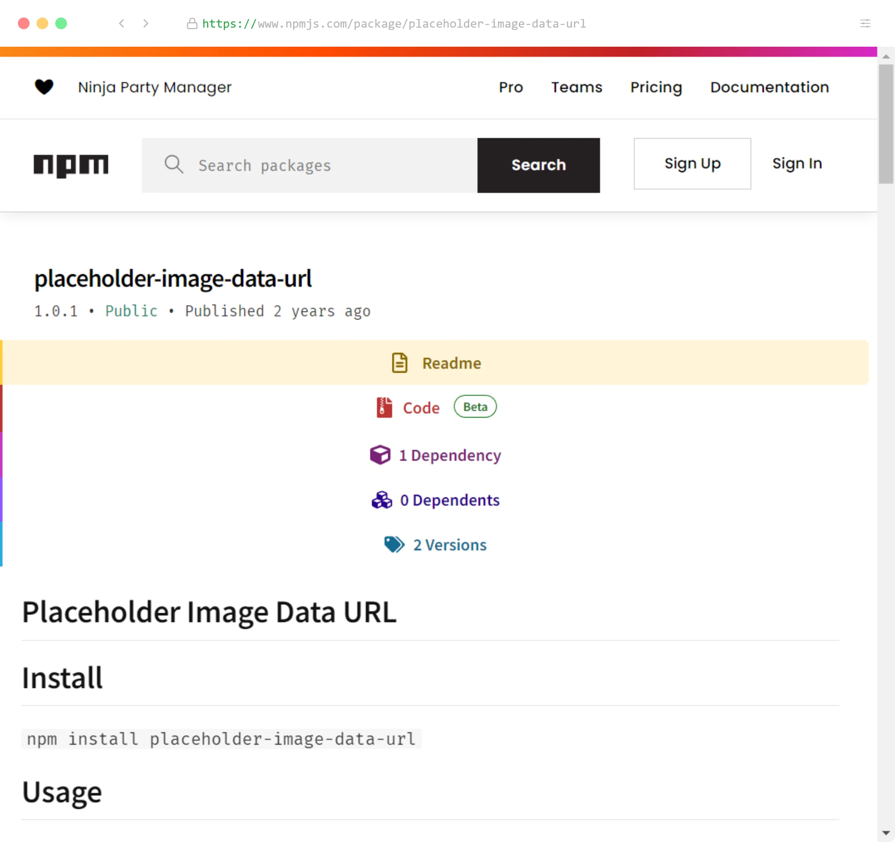This screenshot has height=842, width=895.
Task: Click the Public label
Action: pyautogui.click(x=132, y=311)
